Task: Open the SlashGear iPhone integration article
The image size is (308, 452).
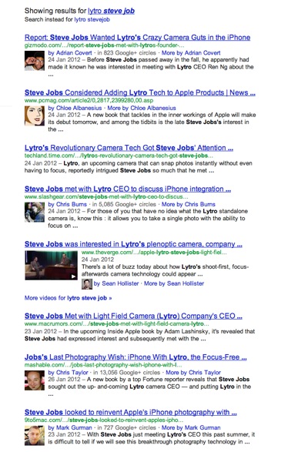Action: pos(128,189)
